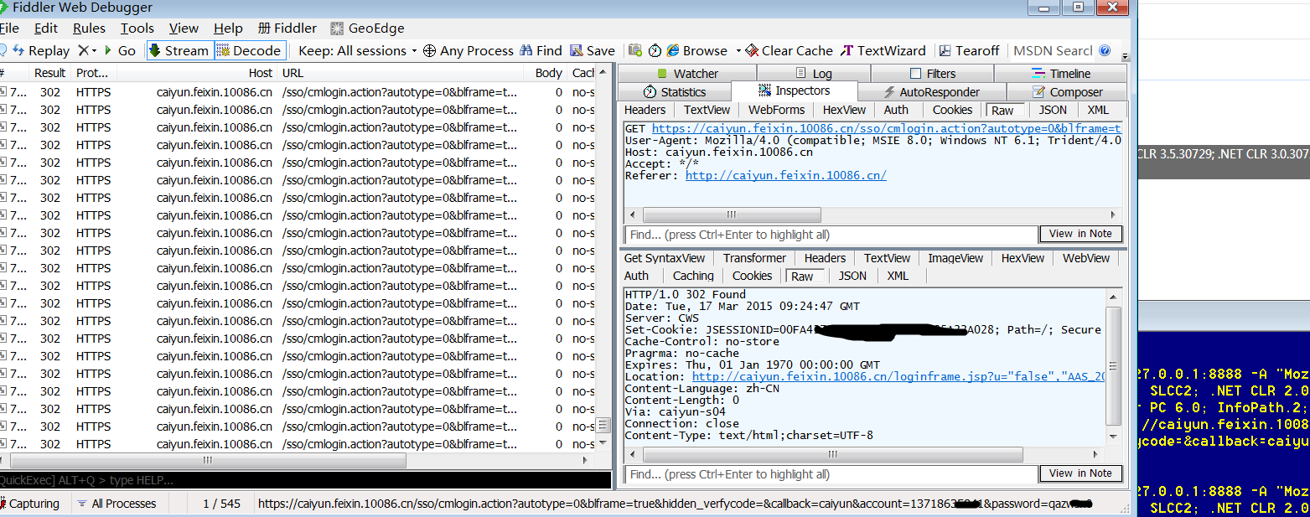The width and height of the screenshot is (1310, 517).
Task: Open the Tools menu
Action: (x=137, y=28)
